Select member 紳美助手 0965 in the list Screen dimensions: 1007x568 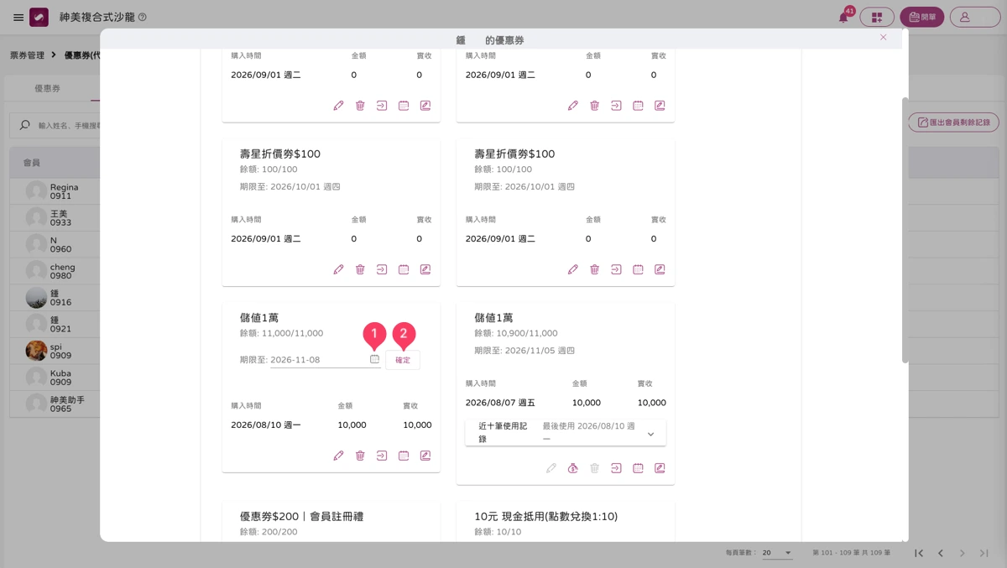tap(55, 404)
